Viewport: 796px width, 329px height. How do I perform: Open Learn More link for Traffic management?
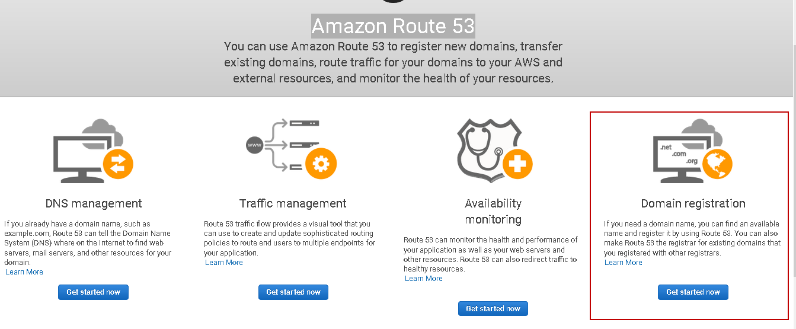click(224, 263)
